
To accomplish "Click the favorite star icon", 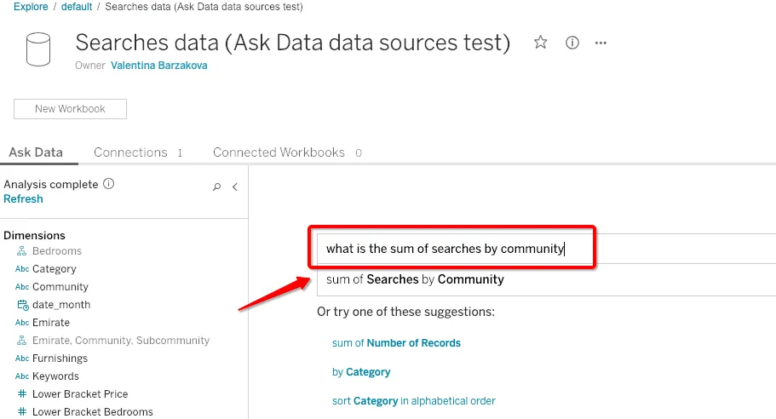I will click(x=541, y=43).
